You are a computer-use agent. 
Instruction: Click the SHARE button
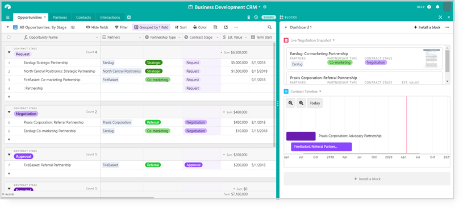tap(268, 18)
